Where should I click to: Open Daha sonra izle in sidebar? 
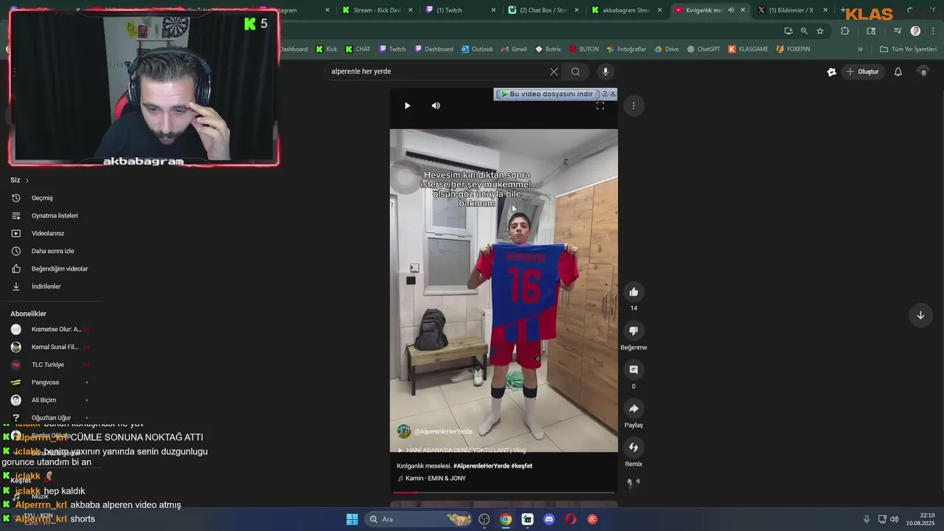click(52, 251)
